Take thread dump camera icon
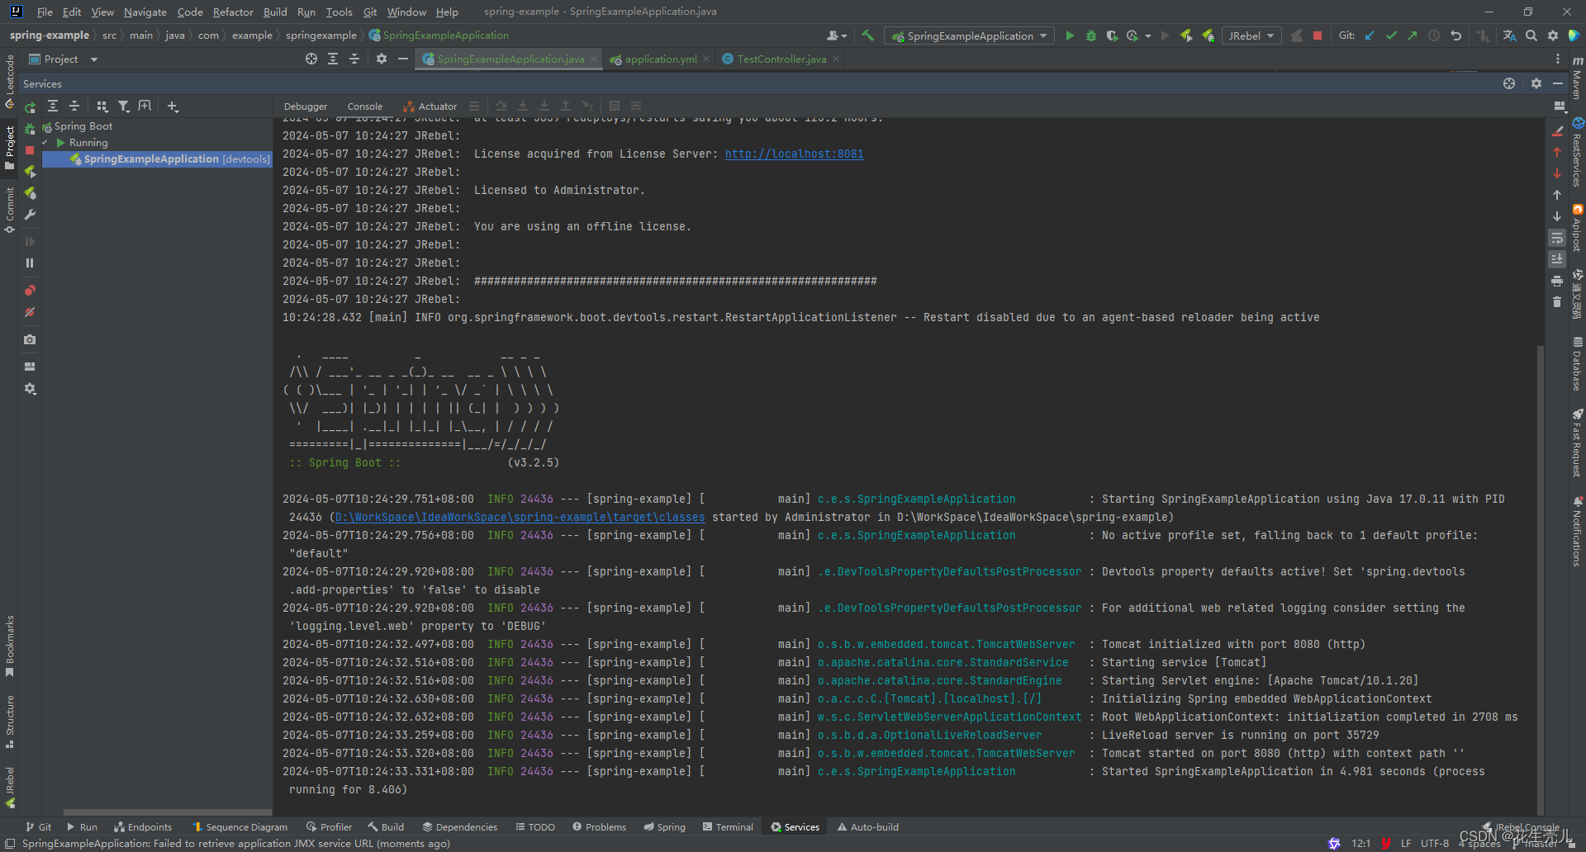The width and height of the screenshot is (1586, 852). [x=30, y=339]
